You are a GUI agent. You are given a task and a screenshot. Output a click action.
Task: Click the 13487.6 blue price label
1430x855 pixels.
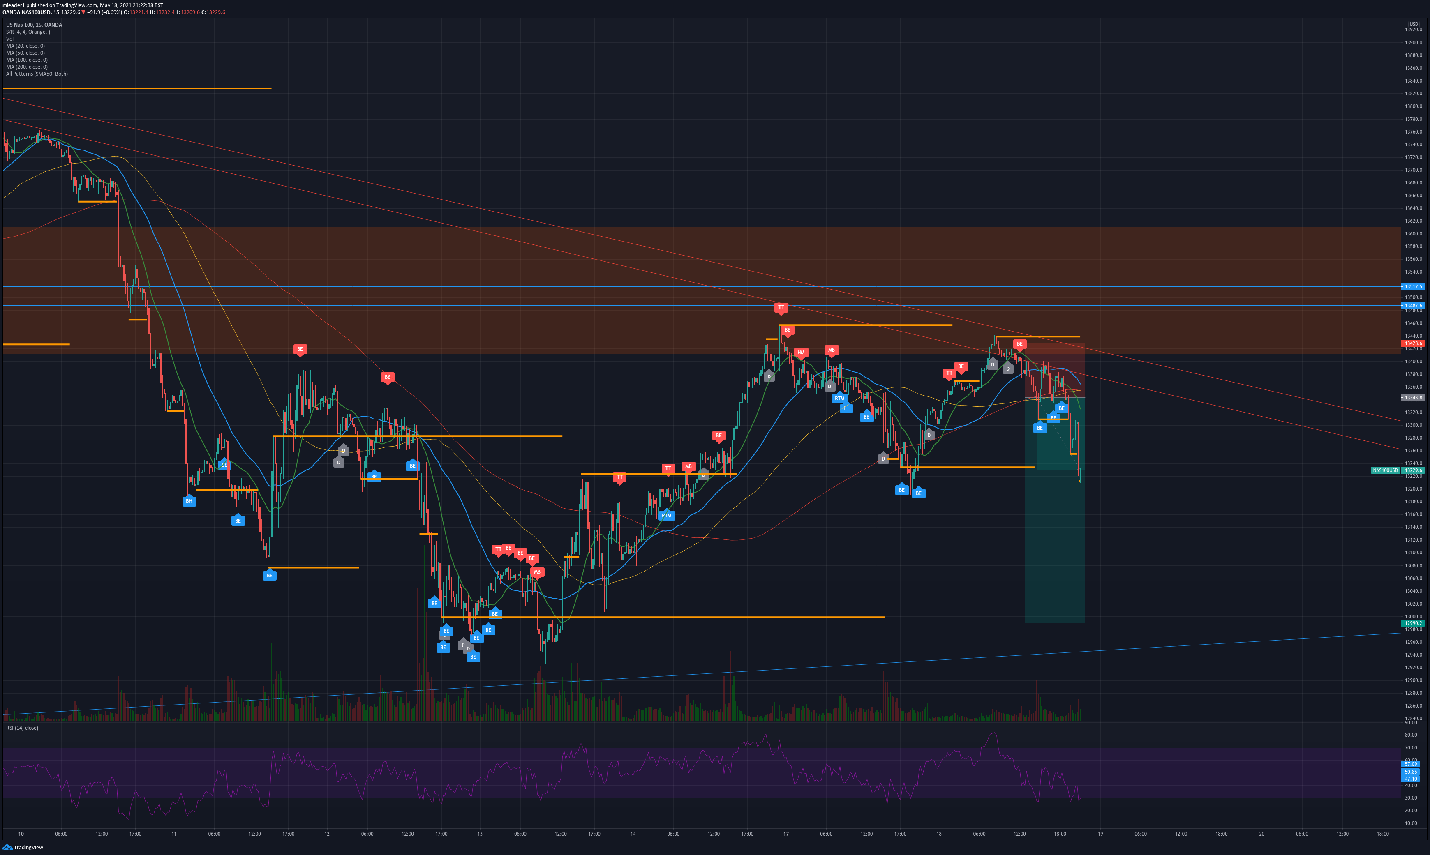1413,306
